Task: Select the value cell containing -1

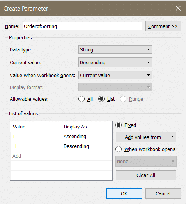Action: (35, 146)
